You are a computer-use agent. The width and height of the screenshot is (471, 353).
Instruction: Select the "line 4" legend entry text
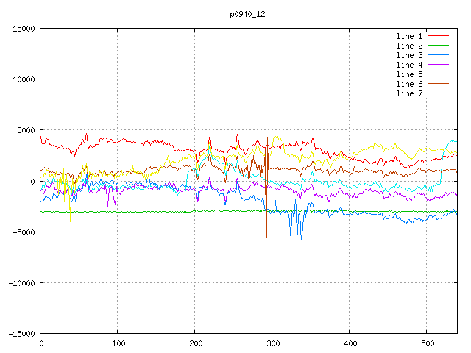pos(410,65)
